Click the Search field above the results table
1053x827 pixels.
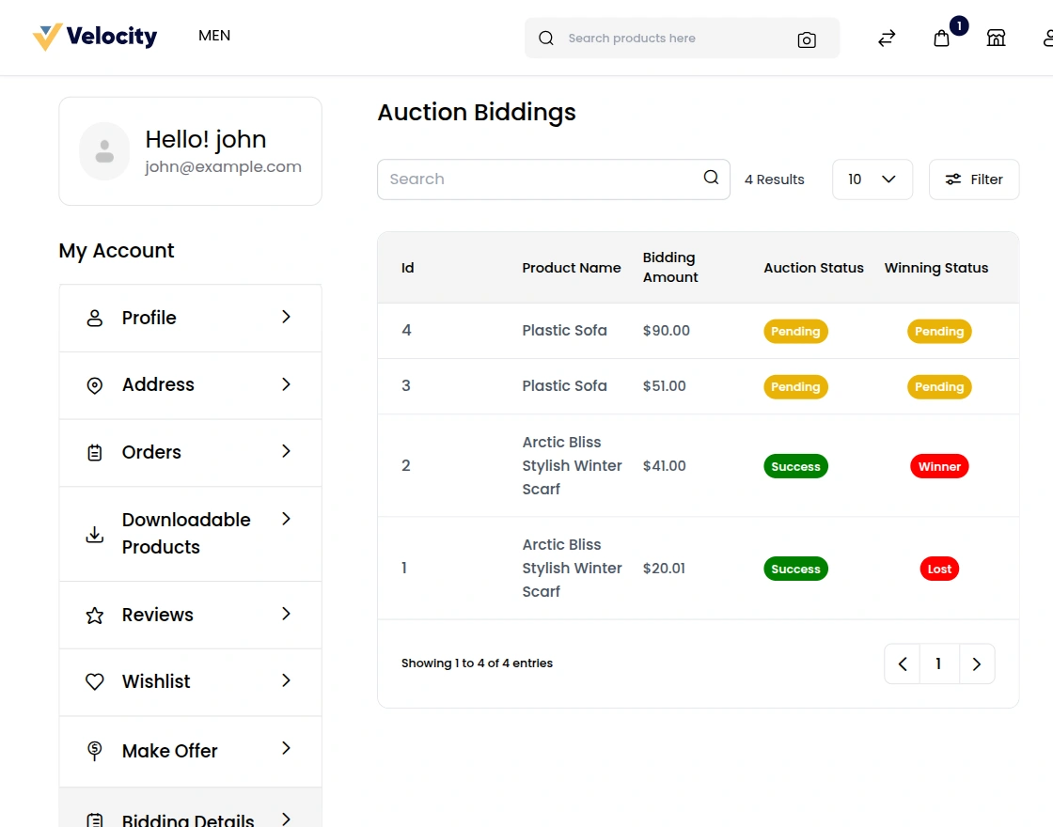tap(526, 179)
